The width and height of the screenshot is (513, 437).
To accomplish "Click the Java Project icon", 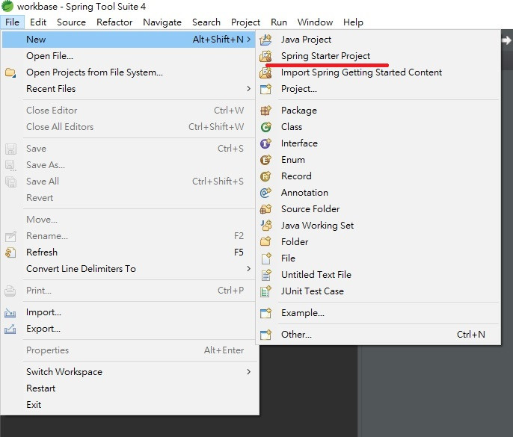I will click(265, 40).
